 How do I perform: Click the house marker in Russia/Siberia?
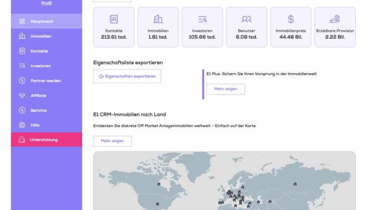point(295,184)
